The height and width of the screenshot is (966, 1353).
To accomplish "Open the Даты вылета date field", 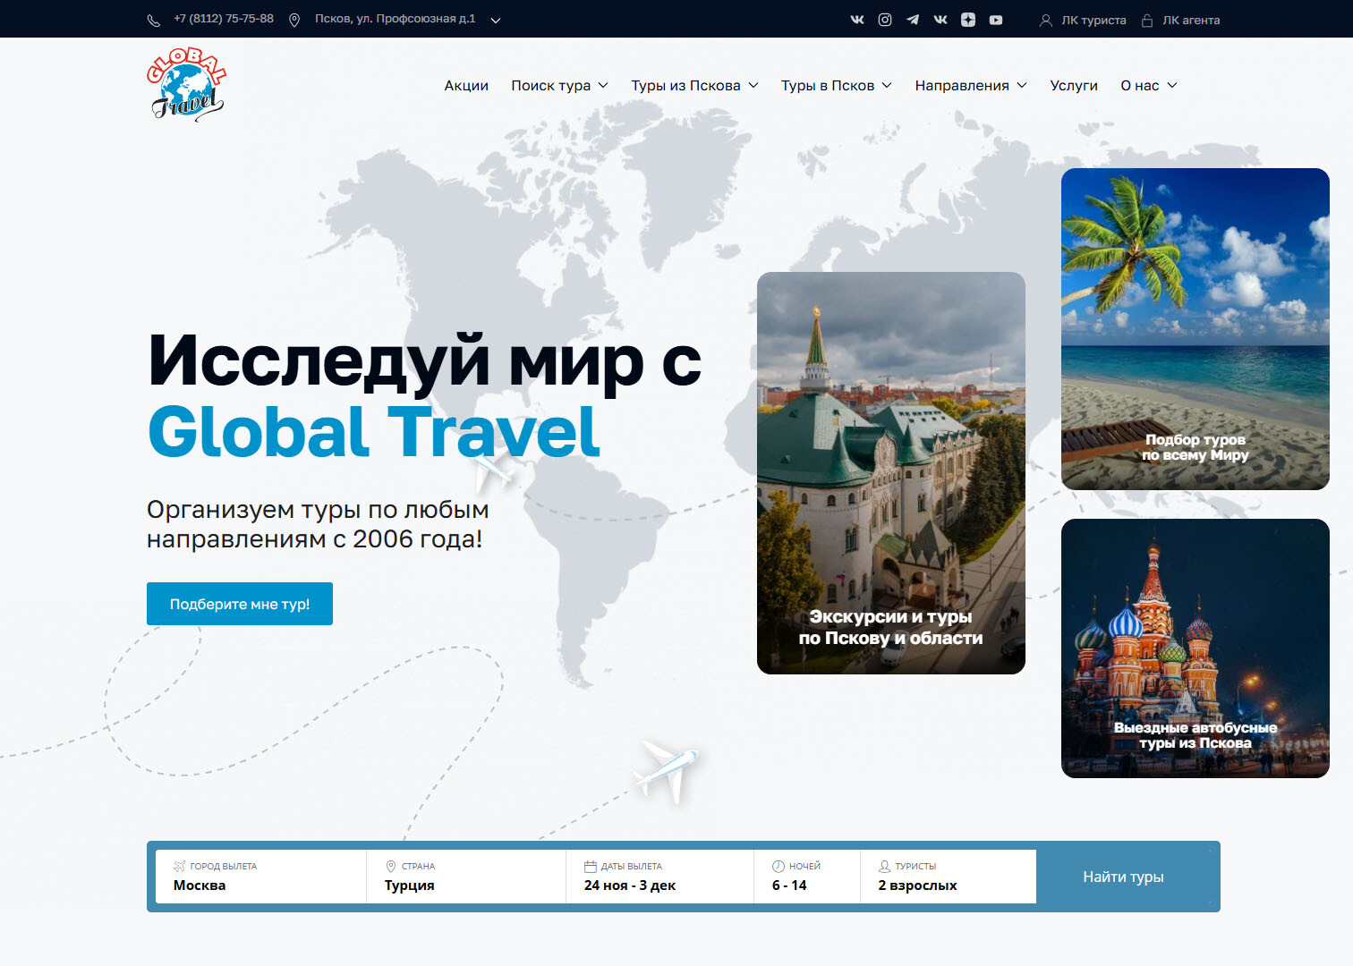I will pyautogui.click(x=659, y=877).
